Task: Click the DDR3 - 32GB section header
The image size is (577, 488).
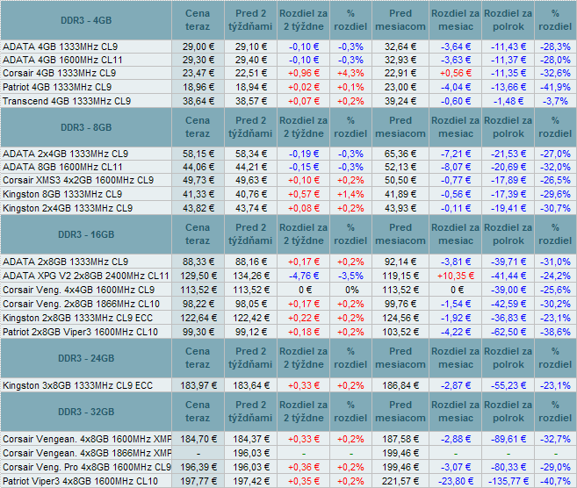Action: 86,412
